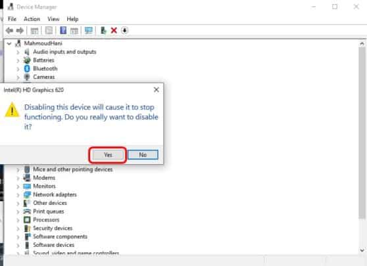Expand the Bluetooth category
This screenshot has width=367, height=266.
pos(18,69)
